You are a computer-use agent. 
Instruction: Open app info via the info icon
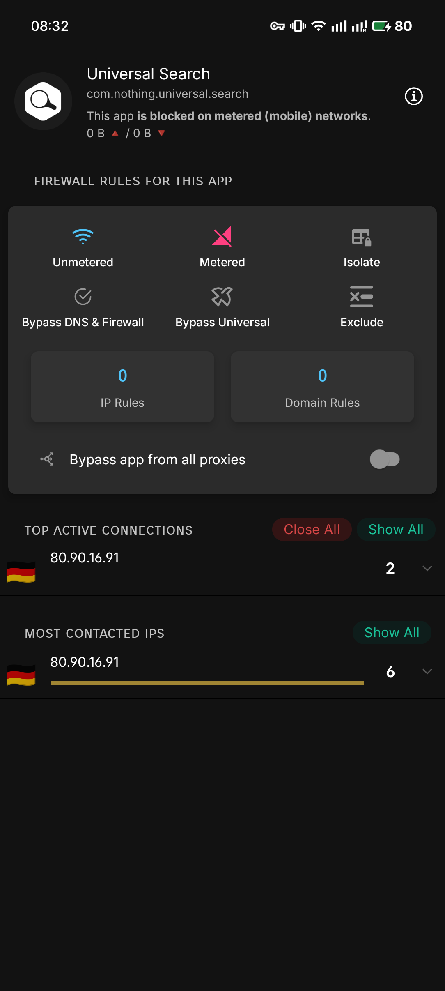pos(413,97)
